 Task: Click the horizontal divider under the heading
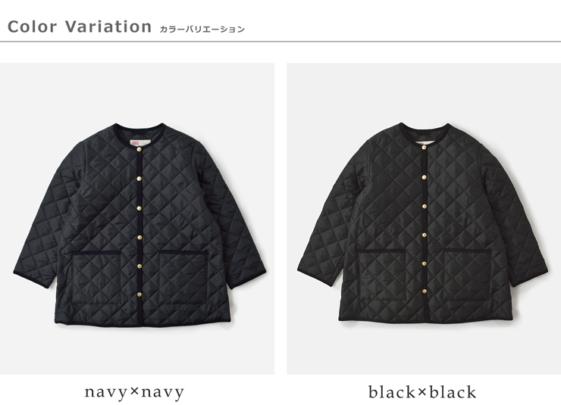(280, 42)
